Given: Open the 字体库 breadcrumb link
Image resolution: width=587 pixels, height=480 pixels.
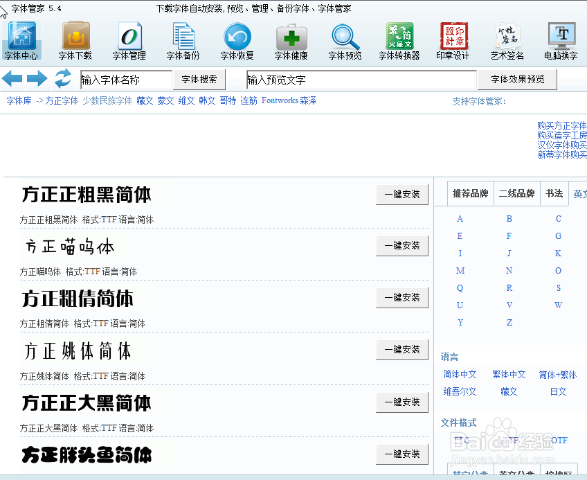Looking at the screenshot, I should (x=19, y=101).
